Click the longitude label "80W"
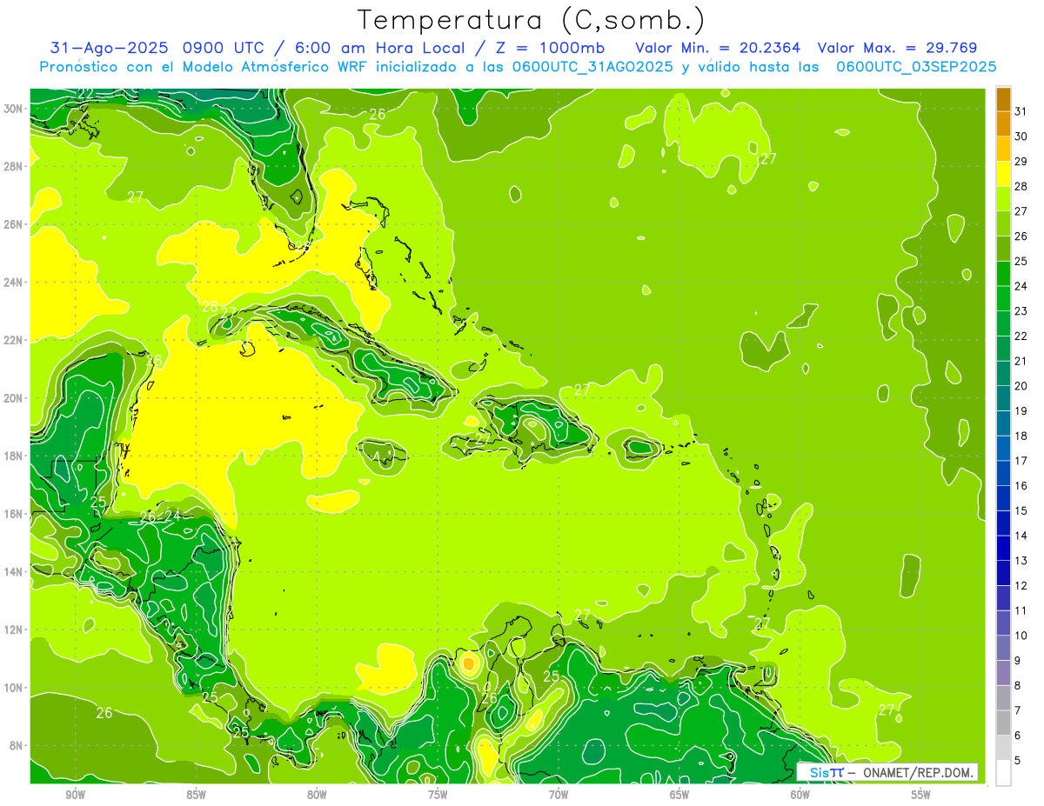Image resolution: width=1044 pixels, height=806 pixels. pyautogui.click(x=317, y=795)
